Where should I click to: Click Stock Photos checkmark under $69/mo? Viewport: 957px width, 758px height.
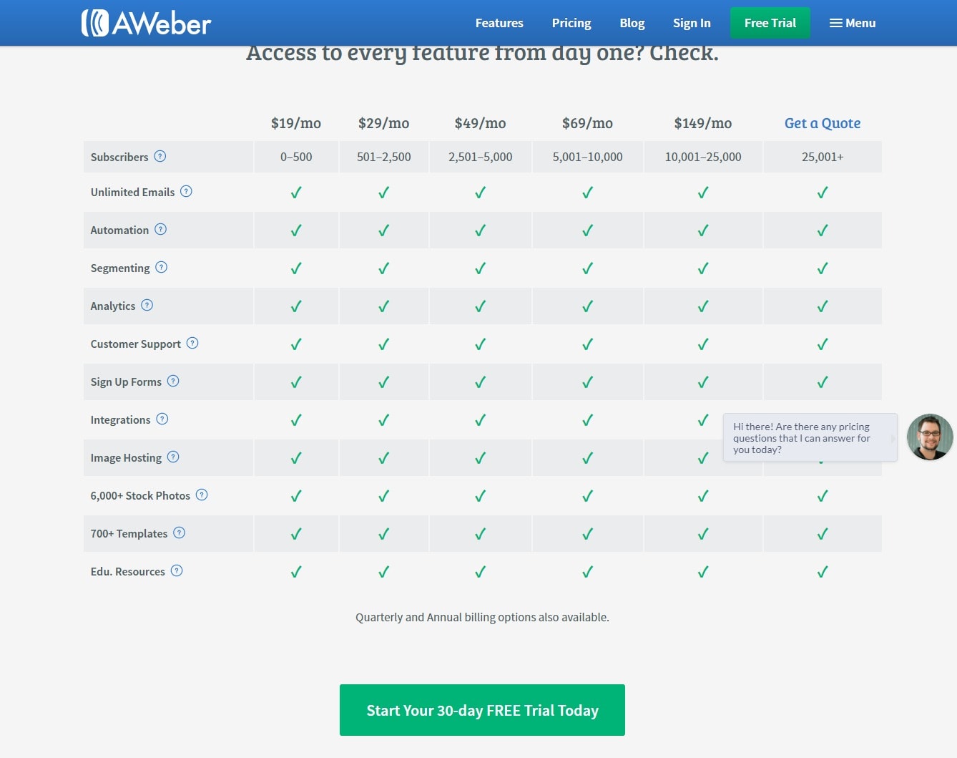(x=588, y=496)
